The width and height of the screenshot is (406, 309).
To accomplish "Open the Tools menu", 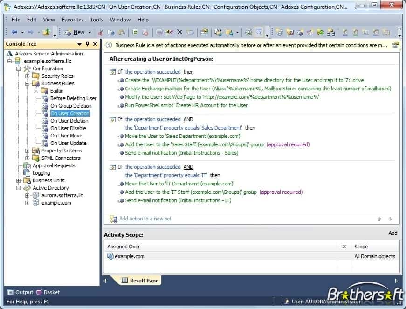I will pos(96,20).
